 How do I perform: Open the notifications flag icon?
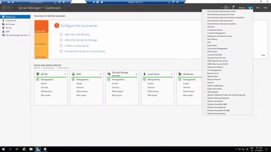[234, 8]
